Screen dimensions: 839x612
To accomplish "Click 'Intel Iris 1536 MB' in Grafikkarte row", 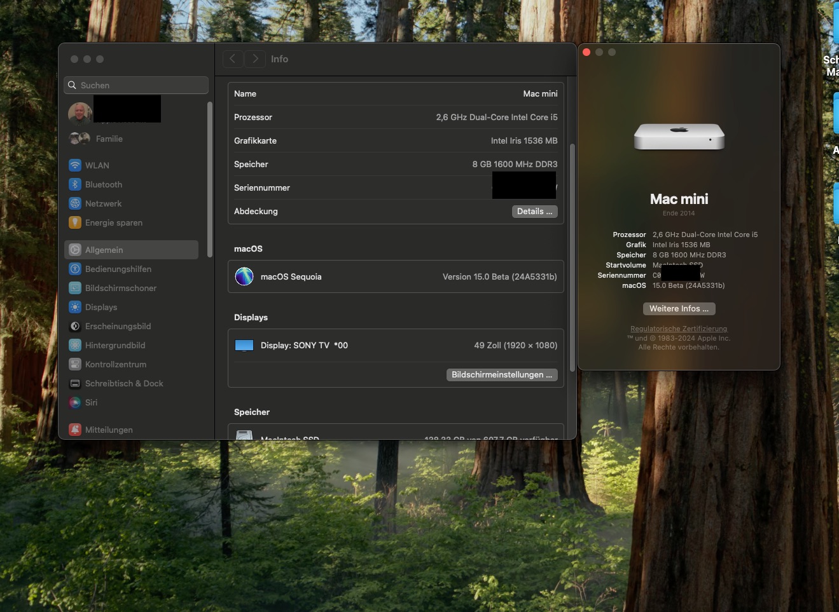I will (x=524, y=140).
